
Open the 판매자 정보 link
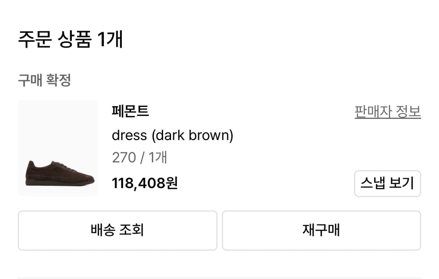tap(387, 112)
